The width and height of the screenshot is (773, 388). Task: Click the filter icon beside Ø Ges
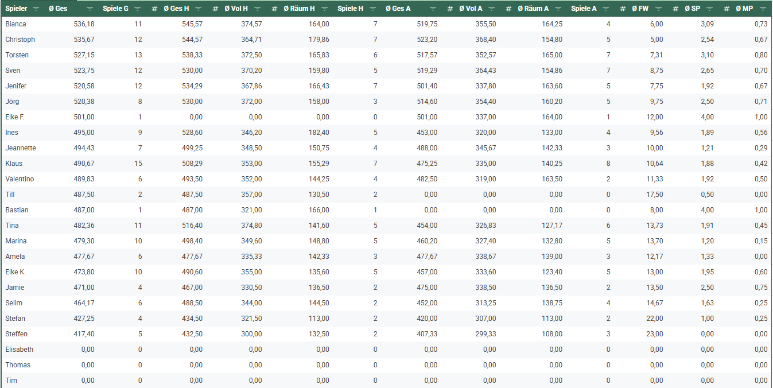[90, 9]
